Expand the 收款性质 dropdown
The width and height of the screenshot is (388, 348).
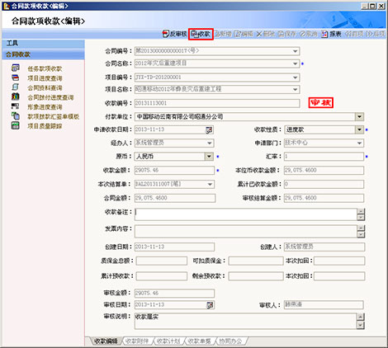tap(359, 129)
